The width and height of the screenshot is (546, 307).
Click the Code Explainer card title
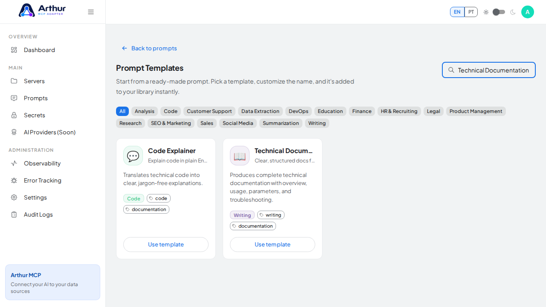point(172,151)
